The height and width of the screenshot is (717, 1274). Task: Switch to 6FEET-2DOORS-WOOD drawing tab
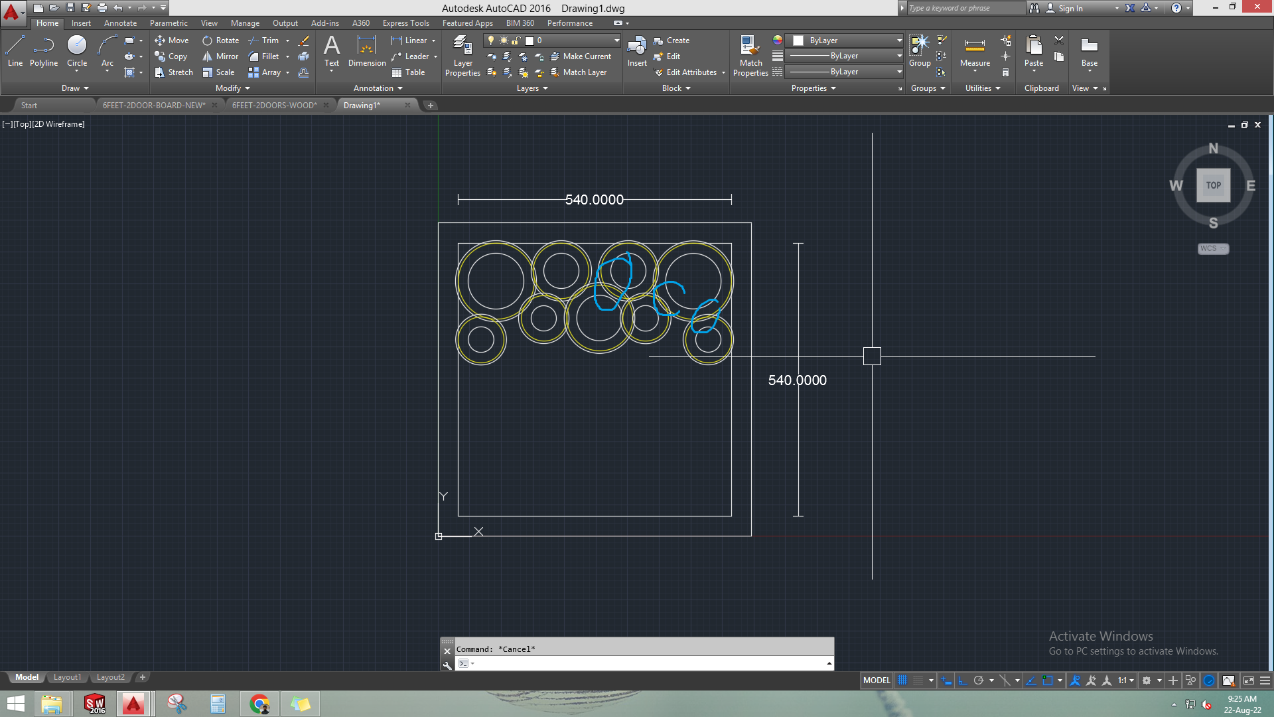pyautogui.click(x=274, y=106)
